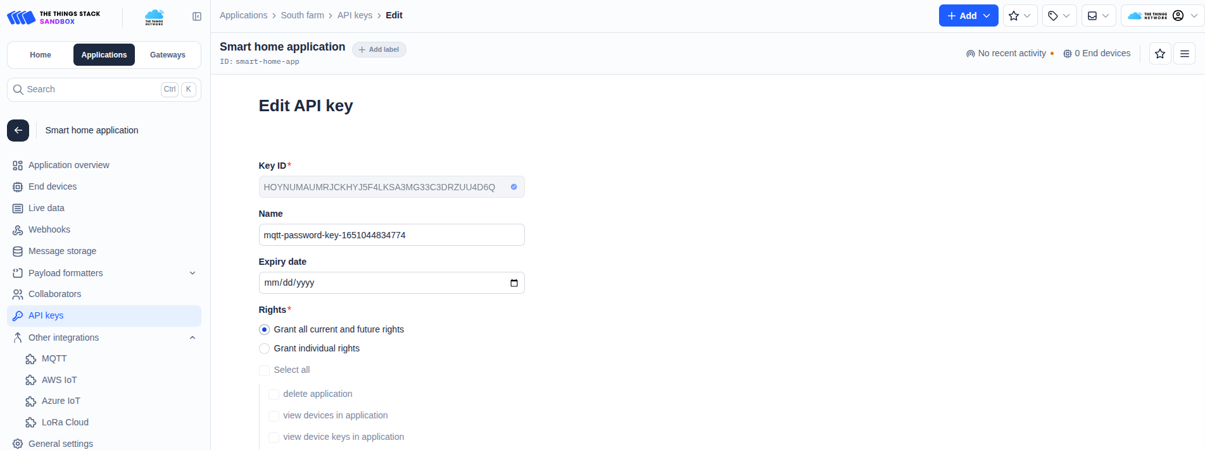
Task: Open Webhooks in the sidebar
Action: [104, 229]
